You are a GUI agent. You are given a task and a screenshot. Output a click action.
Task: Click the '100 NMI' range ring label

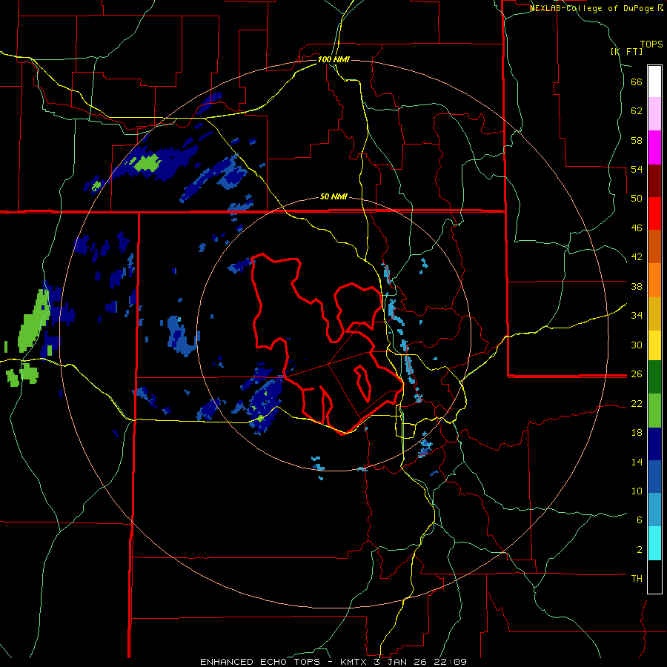[x=333, y=59]
